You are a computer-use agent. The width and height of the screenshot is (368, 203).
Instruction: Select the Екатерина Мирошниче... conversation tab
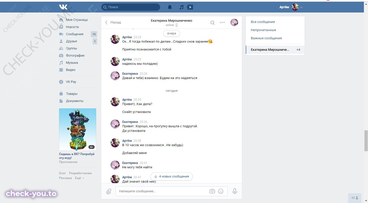pos(275,50)
